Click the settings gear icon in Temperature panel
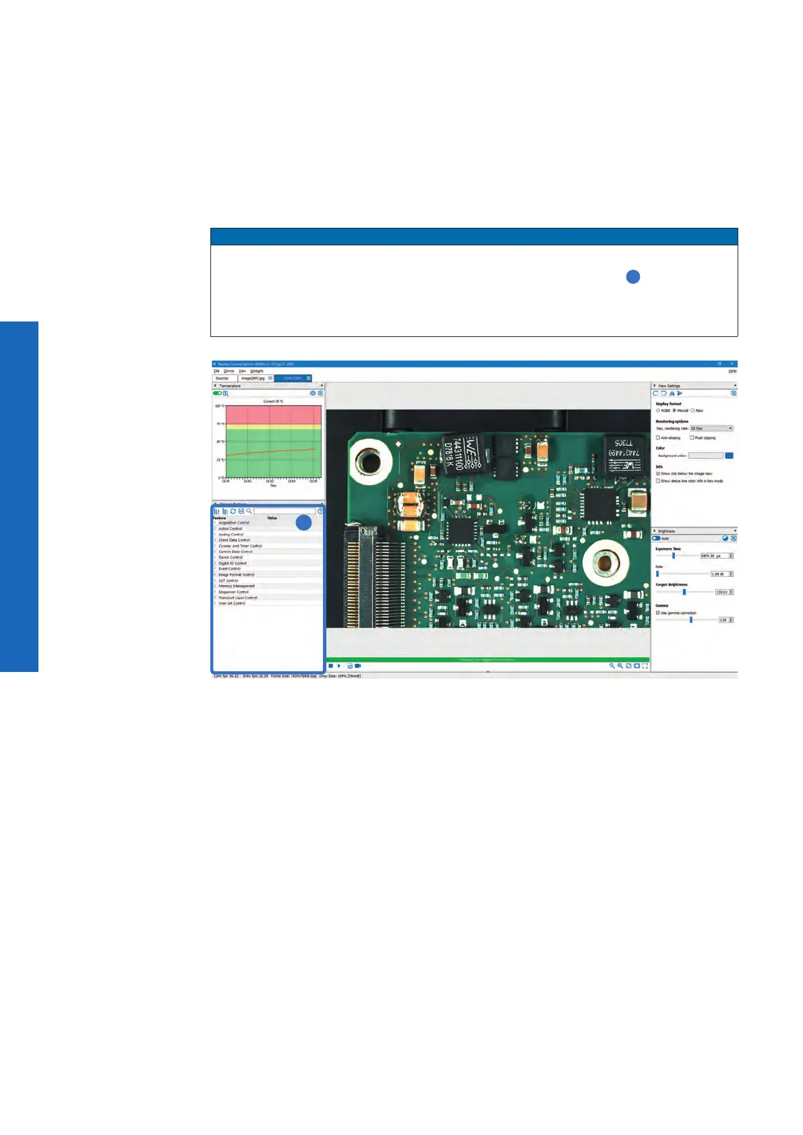This screenshot has height=1135, width=803. pos(312,393)
